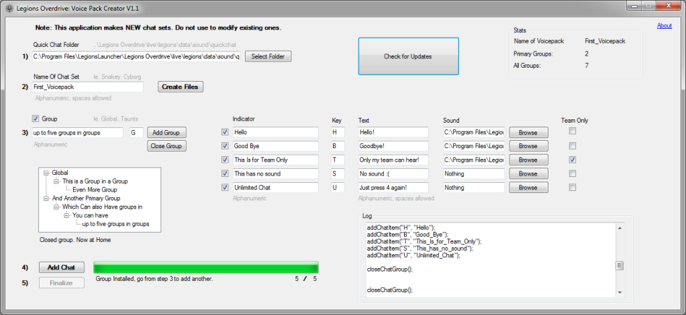686x315 pixels.
Task: Focus the Name Of Chat Set field
Action: [x=87, y=87]
